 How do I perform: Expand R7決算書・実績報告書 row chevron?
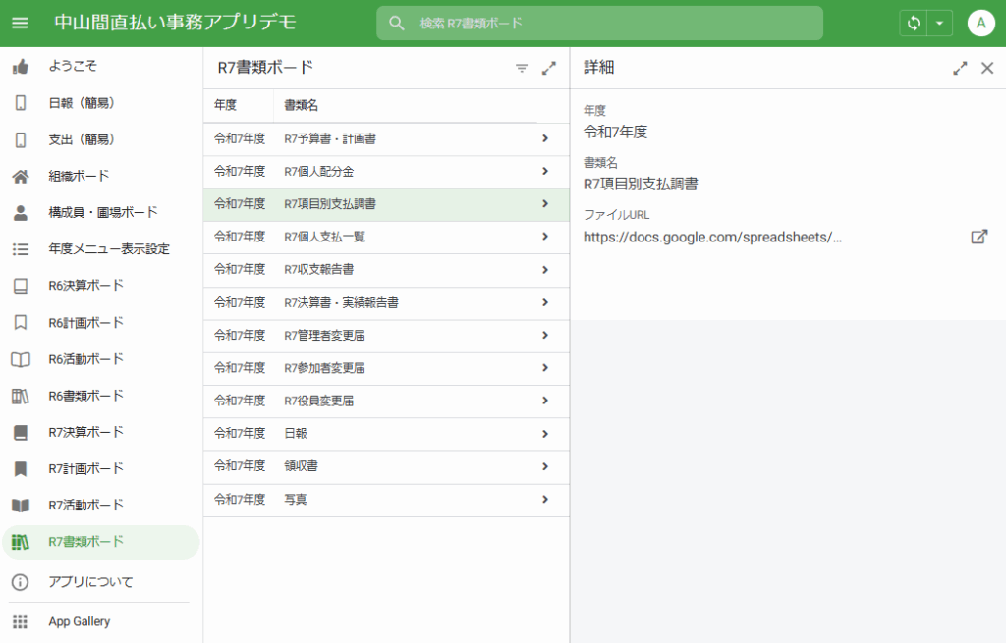[x=545, y=302]
